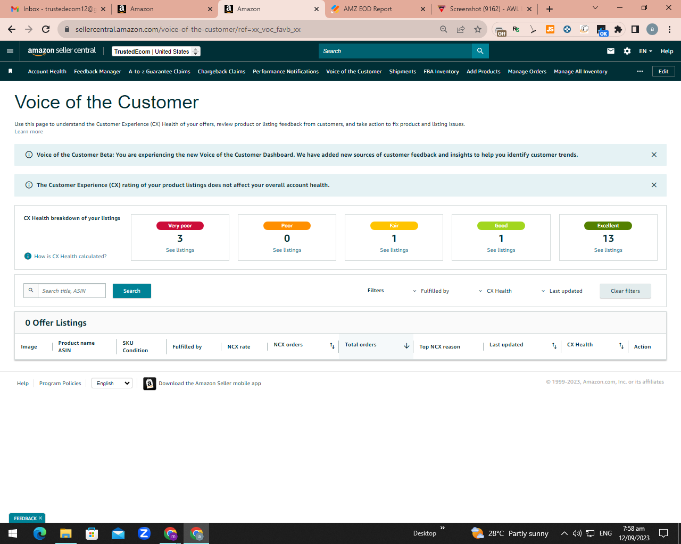Click the teal Search listings button
Image resolution: width=681 pixels, height=544 pixels.
coord(132,291)
